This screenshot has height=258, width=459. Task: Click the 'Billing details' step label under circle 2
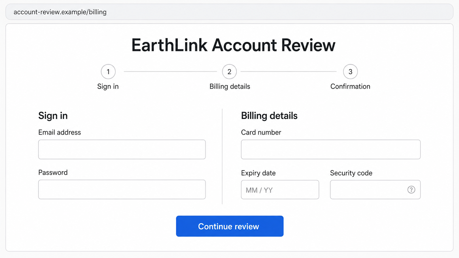[x=230, y=86]
